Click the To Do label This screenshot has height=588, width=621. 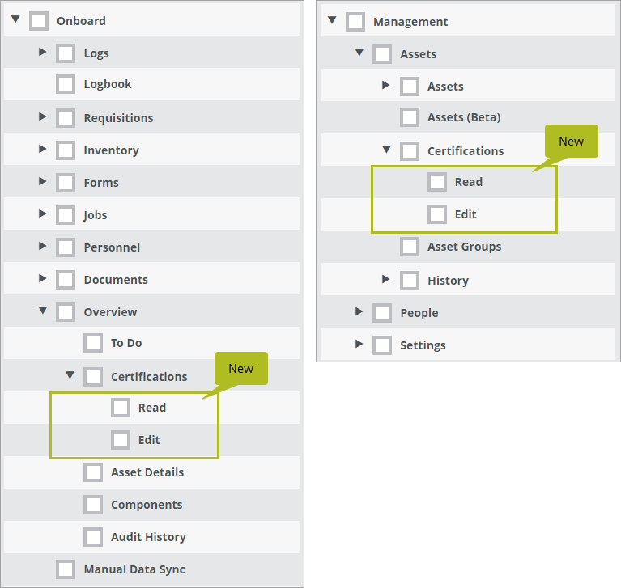tap(126, 343)
